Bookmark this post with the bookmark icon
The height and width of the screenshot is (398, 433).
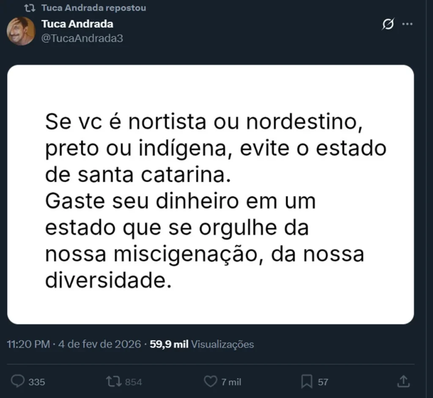click(x=307, y=382)
